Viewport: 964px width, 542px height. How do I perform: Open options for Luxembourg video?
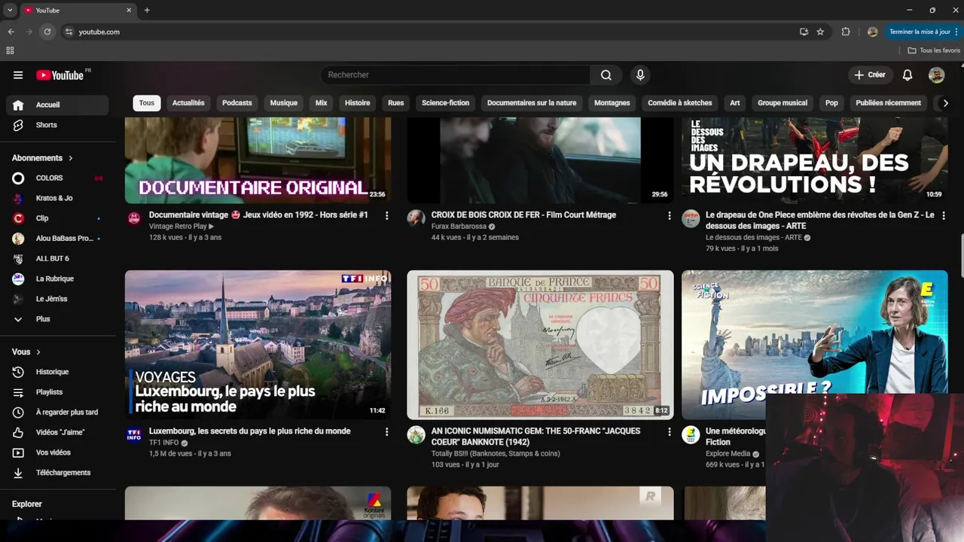387,432
